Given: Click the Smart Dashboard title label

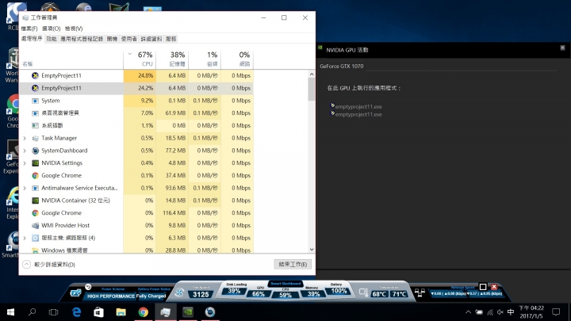Looking at the screenshot, I should click(x=285, y=284).
